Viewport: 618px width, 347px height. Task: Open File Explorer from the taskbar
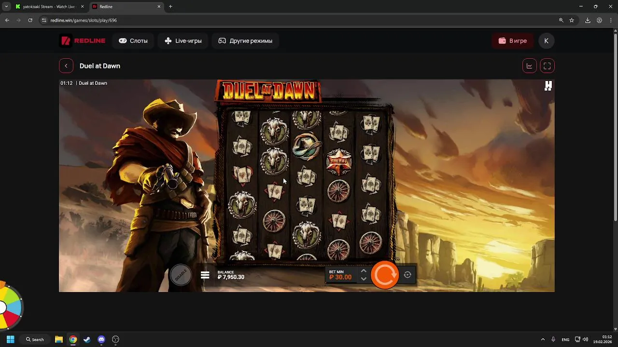click(x=58, y=339)
